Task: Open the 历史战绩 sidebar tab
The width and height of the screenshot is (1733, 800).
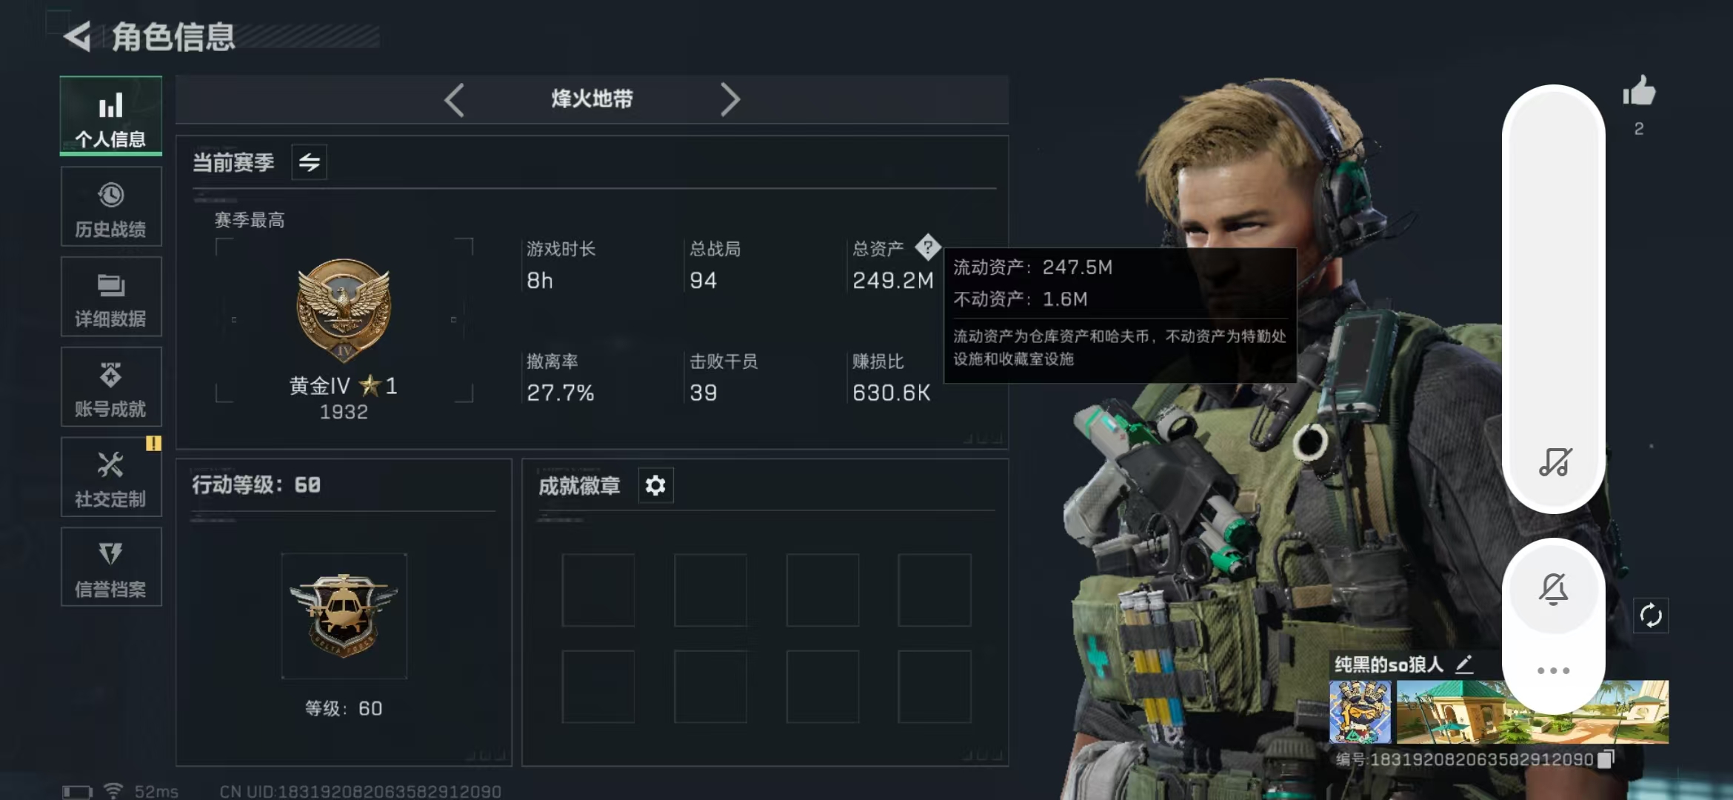Action: (x=111, y=207)
